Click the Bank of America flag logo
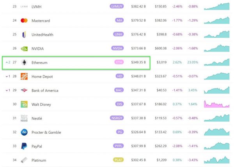Viewport: 234px width, 167px height. (x=24, y=90)
